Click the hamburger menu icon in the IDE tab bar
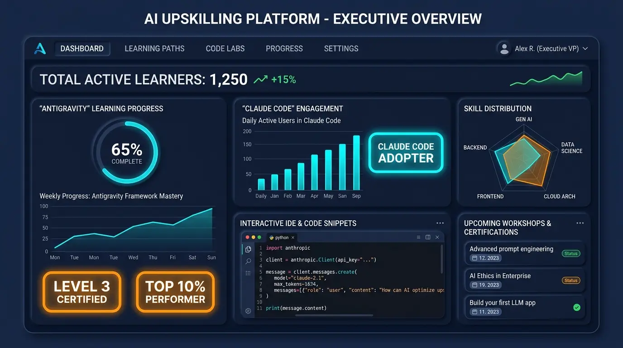Screen dimensions: 623x348 click(418, 237)
